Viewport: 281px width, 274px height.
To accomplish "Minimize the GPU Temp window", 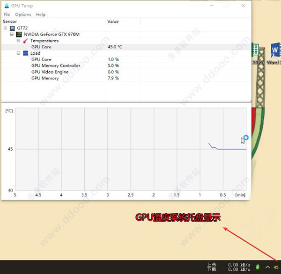I will (212, 6).
